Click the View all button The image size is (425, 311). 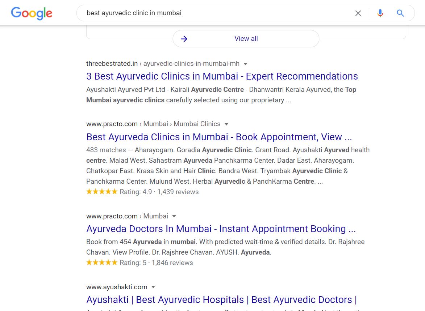coord(246,39)
